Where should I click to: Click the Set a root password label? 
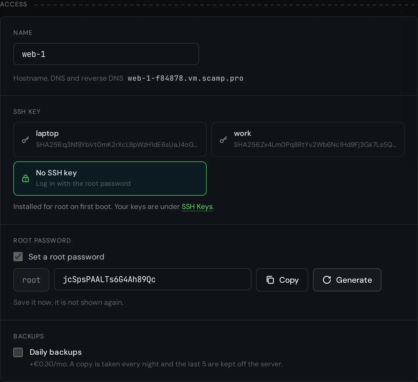[x=66, y=257]
